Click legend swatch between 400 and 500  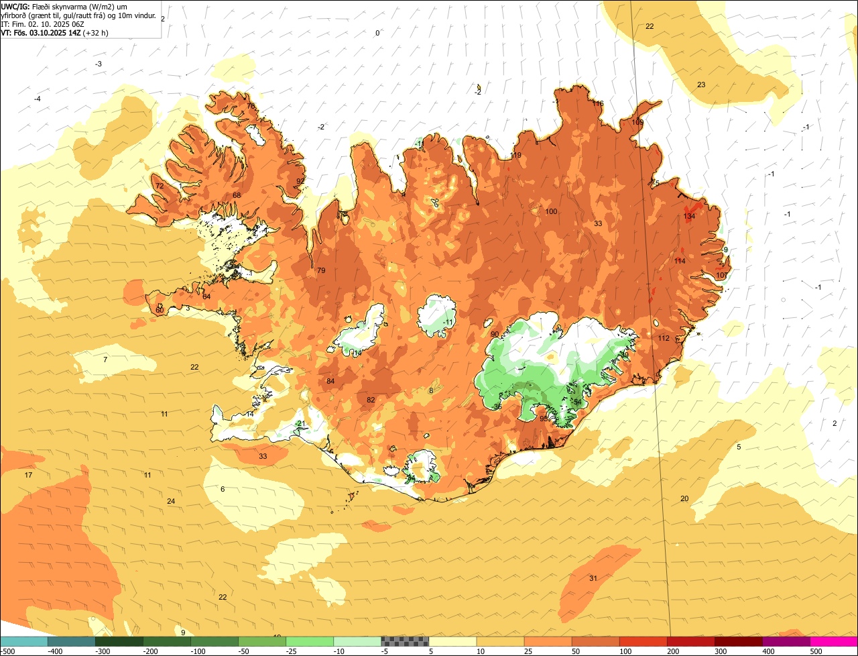(x=786, y=641)
